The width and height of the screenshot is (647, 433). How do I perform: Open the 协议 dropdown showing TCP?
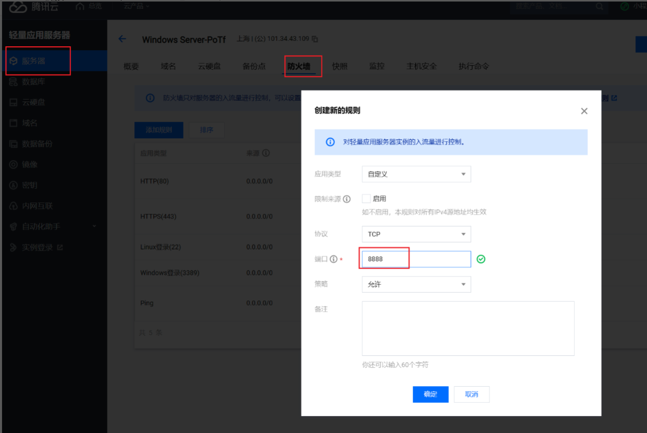click(x=416, y=234)
